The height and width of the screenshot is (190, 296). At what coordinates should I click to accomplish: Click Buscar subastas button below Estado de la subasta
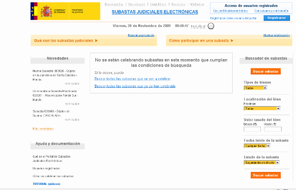click(x=265, y=175)
